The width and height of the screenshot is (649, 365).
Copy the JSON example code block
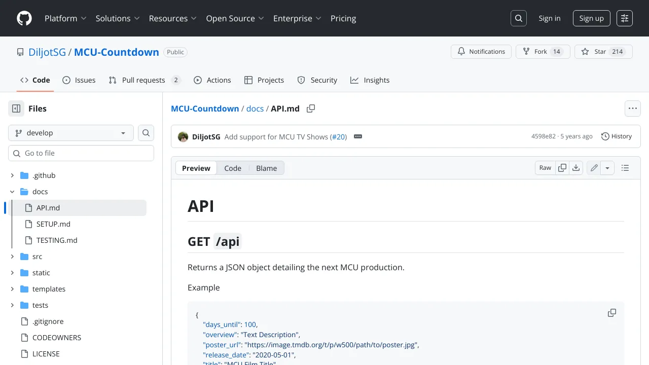(x=612, y=313)
